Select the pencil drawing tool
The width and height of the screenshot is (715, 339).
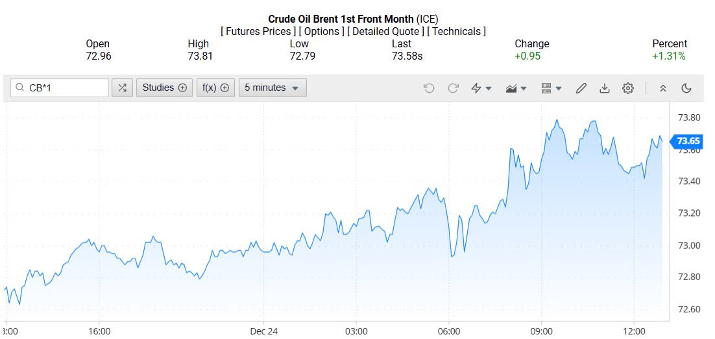click(x=581, y=88)
